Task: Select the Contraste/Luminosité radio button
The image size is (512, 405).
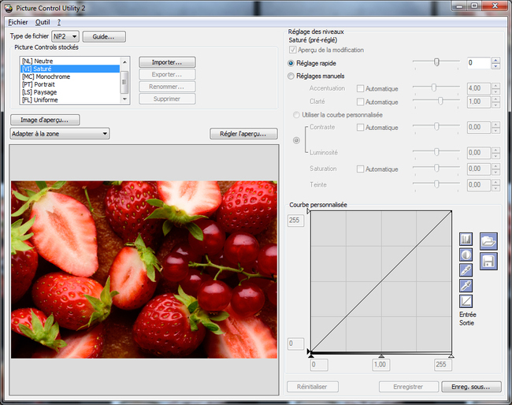Action: 296,140
